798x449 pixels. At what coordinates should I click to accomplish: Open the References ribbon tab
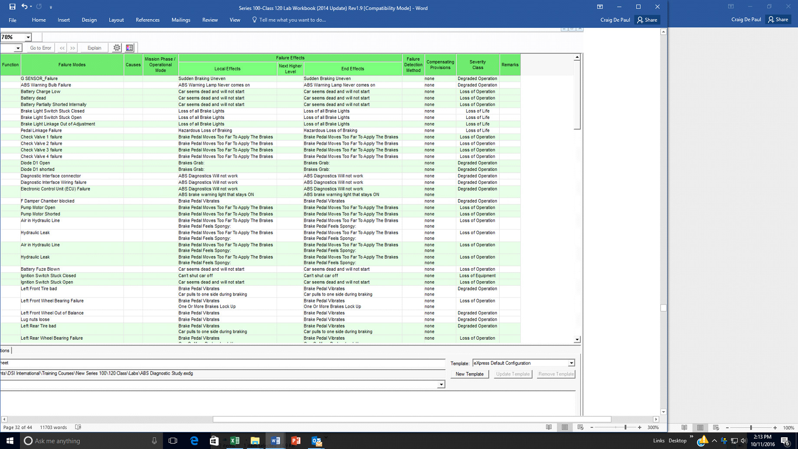tap(147, 20)
